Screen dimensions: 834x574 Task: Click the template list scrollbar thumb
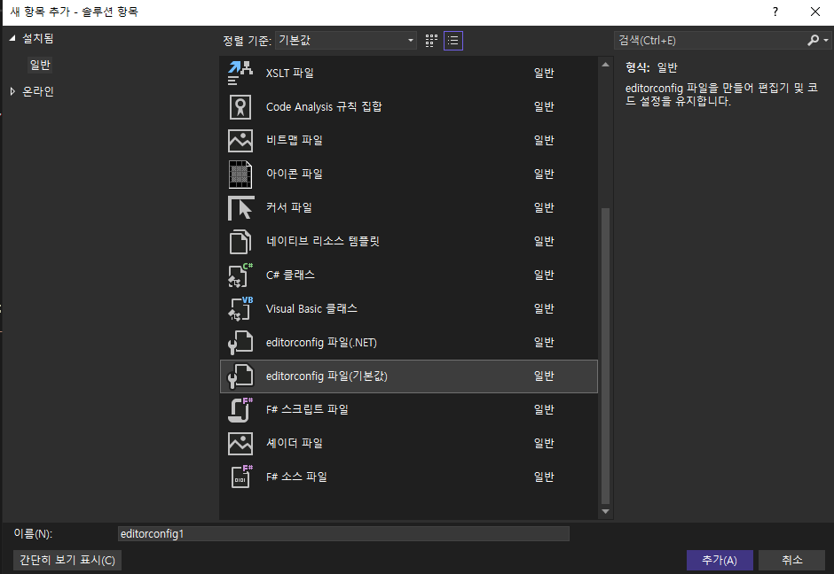click(x=605, y=356)
